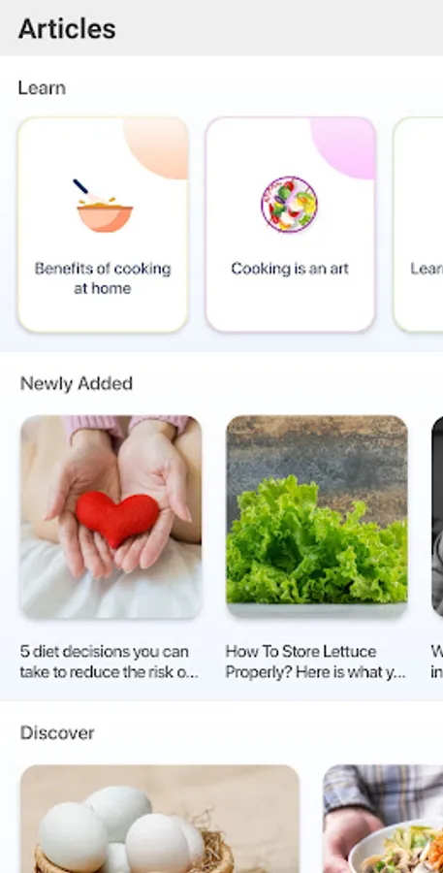Tap the cut-off third Newly Added title

pos(437,662)
